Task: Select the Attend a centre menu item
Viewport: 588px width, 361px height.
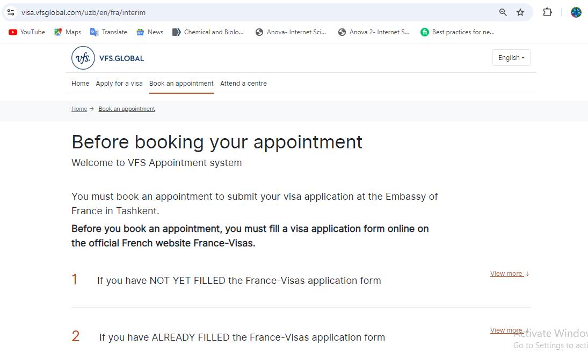Action: click(243, 84)
